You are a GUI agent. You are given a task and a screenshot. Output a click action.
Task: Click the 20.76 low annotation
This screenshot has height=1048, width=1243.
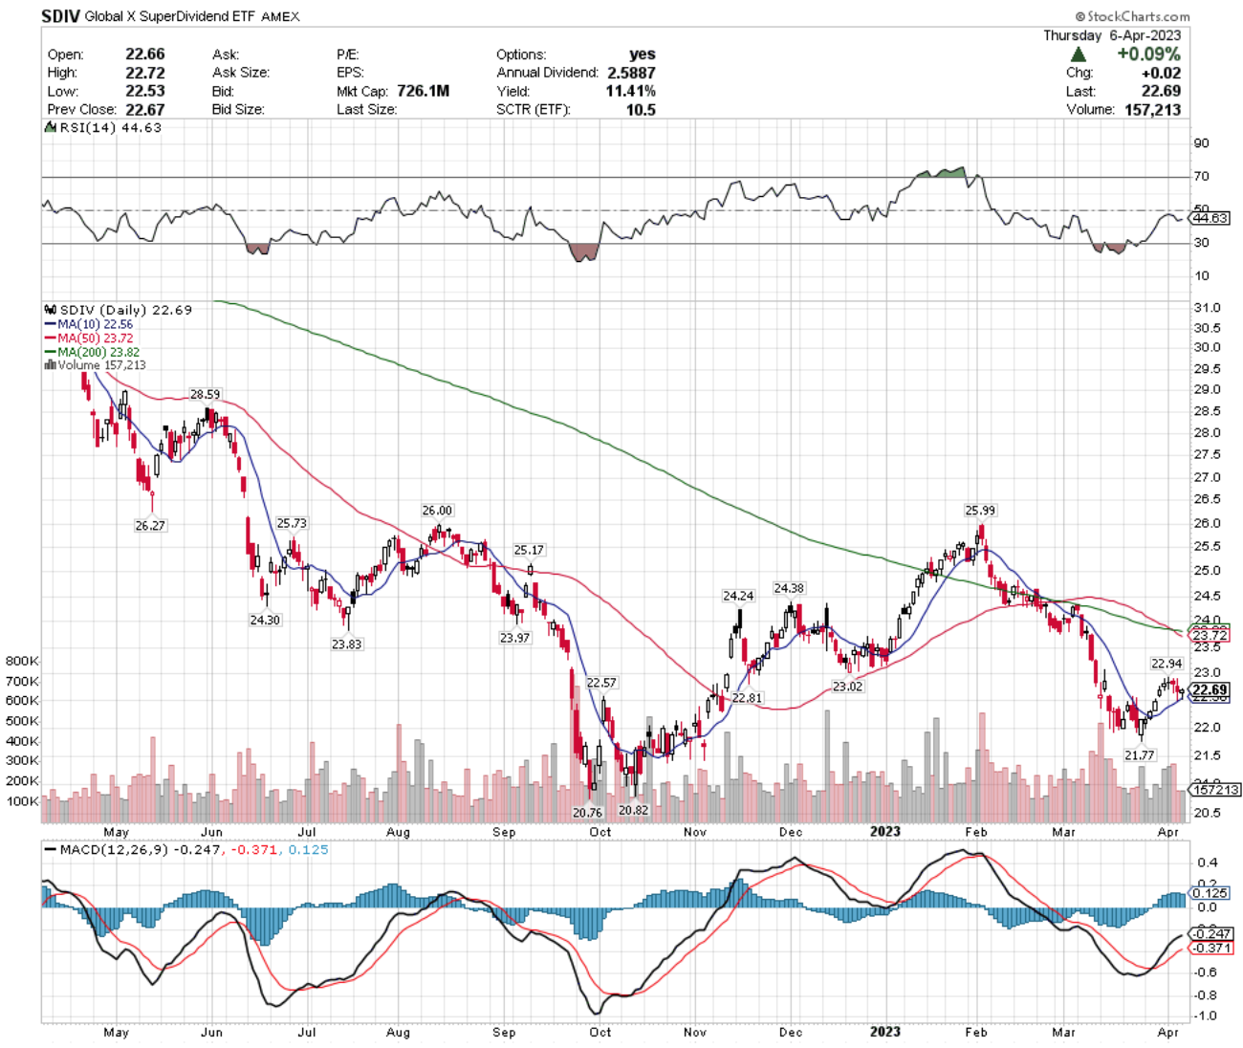click(x=587, y=813)
